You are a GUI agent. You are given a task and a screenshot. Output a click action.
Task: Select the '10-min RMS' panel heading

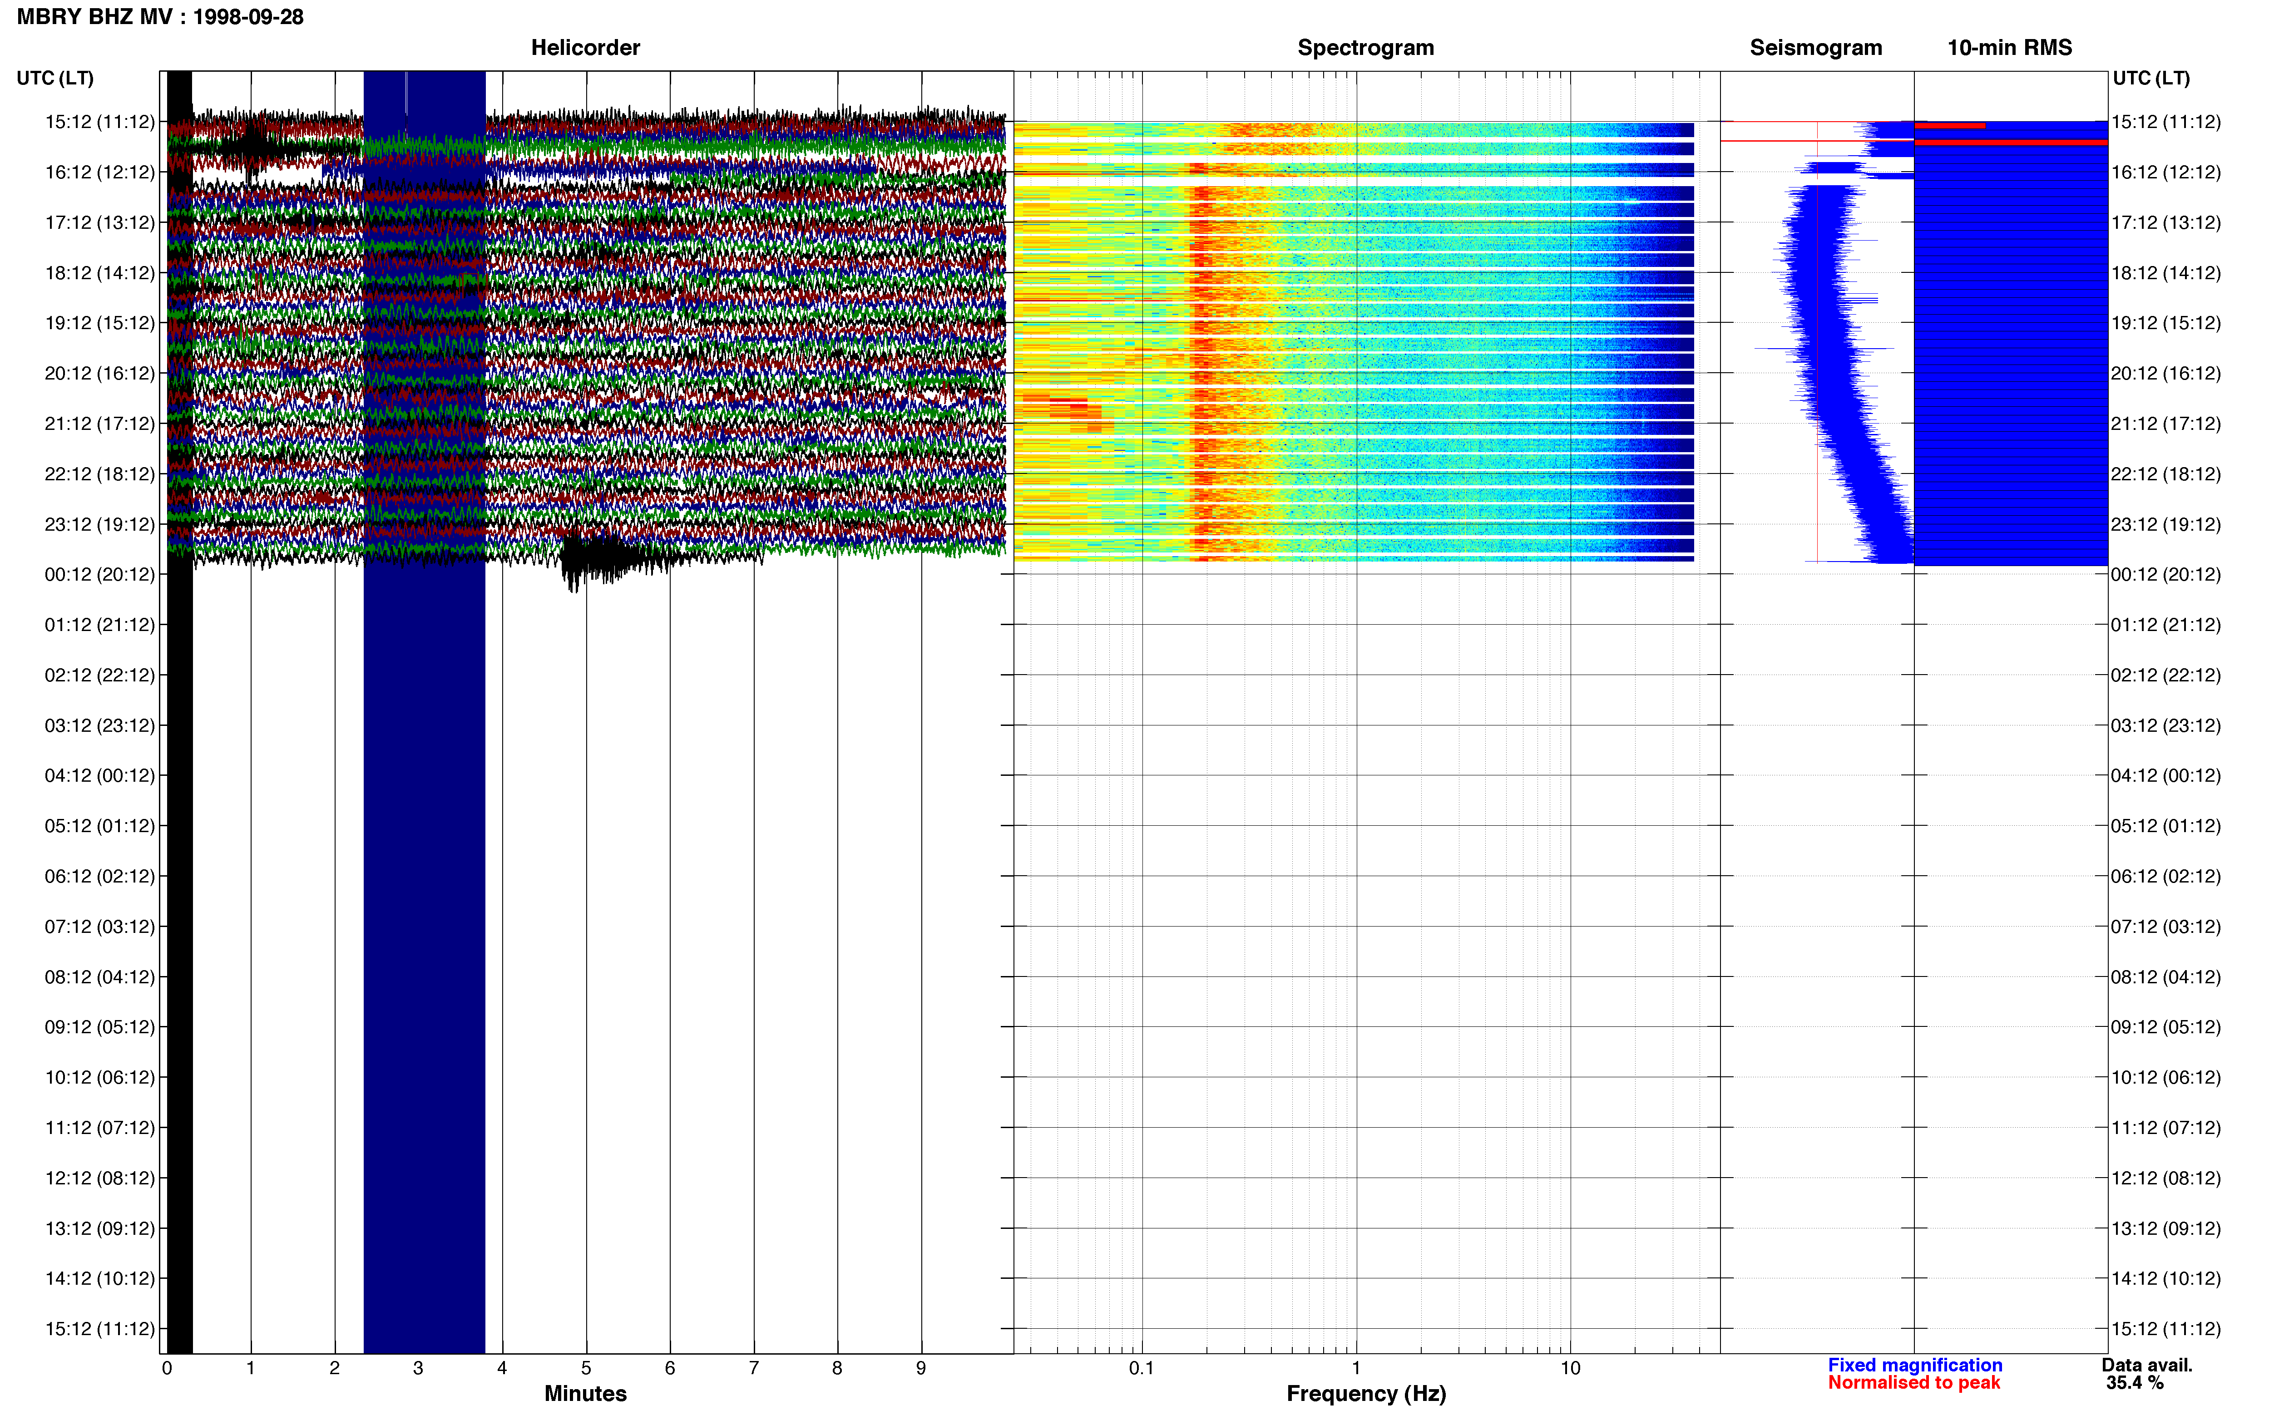coord(2009,47)
